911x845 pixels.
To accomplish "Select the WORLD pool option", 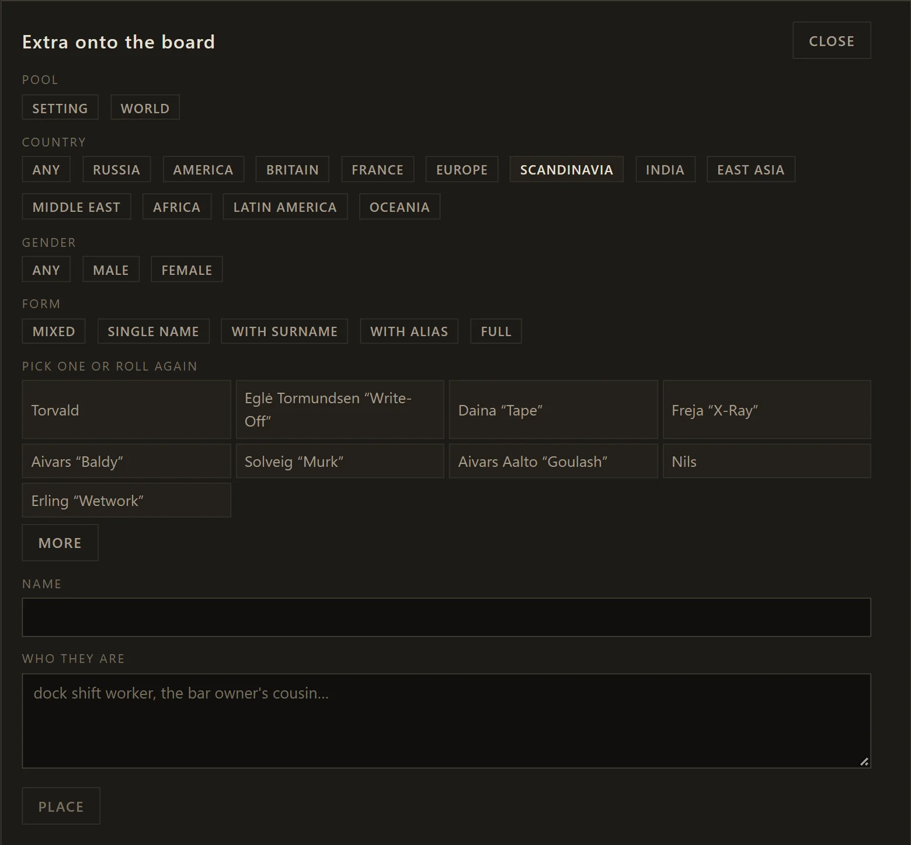I will pos(145,107).
